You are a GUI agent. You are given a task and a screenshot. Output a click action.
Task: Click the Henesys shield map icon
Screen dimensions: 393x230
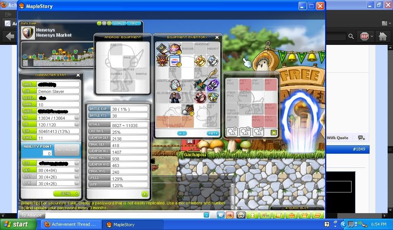pyautogui.click(x=28, y=33)
